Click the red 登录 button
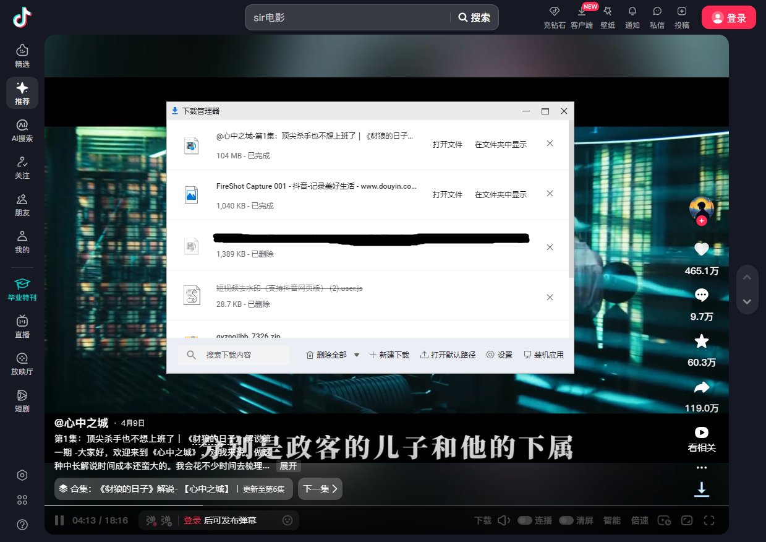This screenshot has width=766, height=542. [728, 18]
